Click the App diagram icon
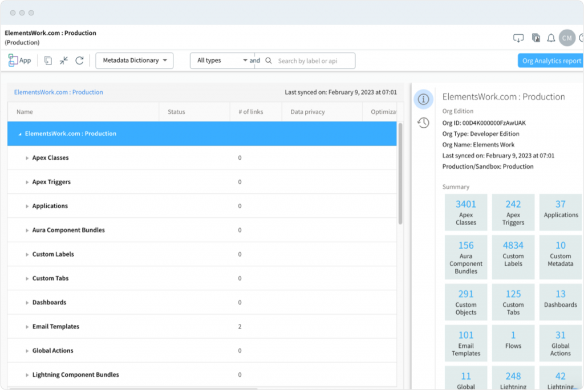The width and height of the screenshot is (584, 390). coord(19,60)
